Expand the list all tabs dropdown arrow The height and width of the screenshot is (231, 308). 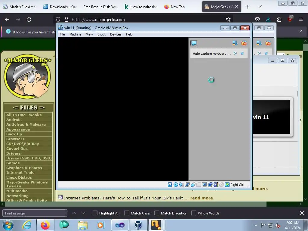(x=260, y=7)
